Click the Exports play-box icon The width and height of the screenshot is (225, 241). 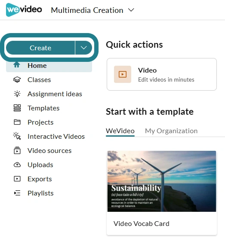pyautogui.click(x=17, y=179)
